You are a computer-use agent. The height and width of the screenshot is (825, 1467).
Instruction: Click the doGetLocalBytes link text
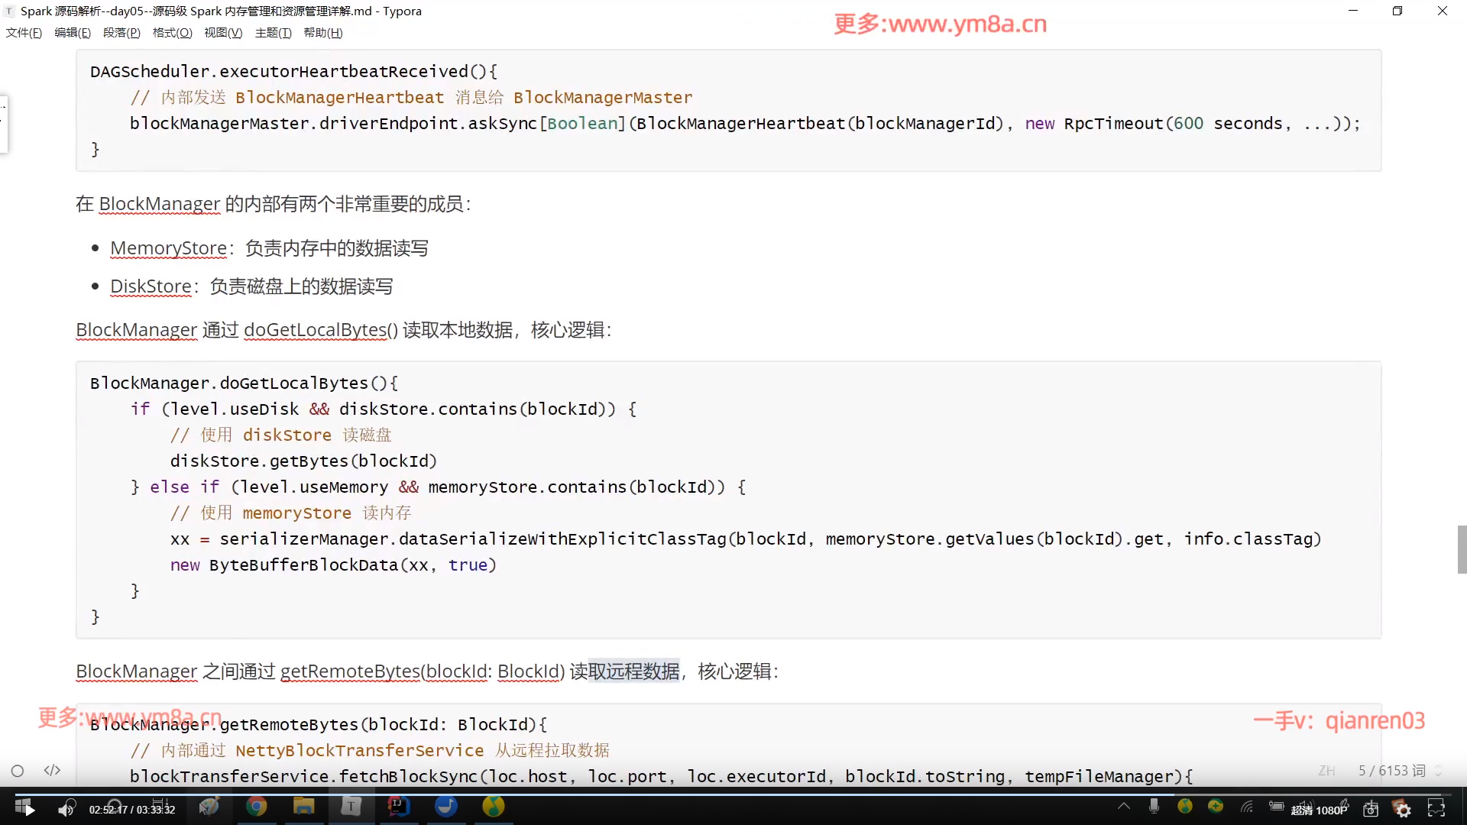click(x=315, y=330)
